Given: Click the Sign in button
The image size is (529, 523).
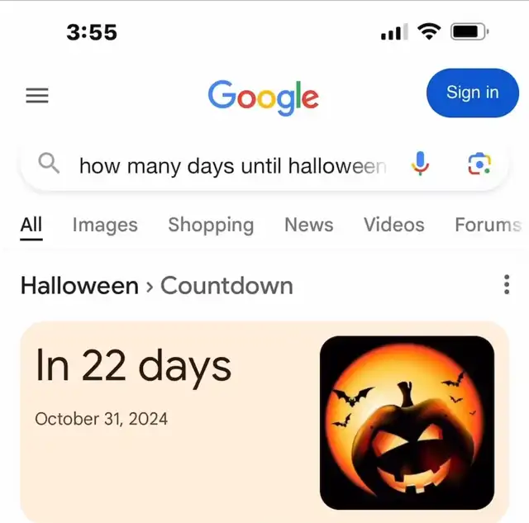Looking at the screenshot, I should point(473,93).
